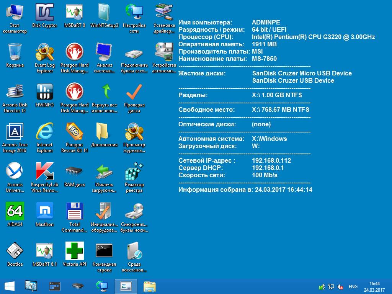Switch ENG input language indicator
The width and height of the screenshot is (392, 294).
(x=353, y=286)
